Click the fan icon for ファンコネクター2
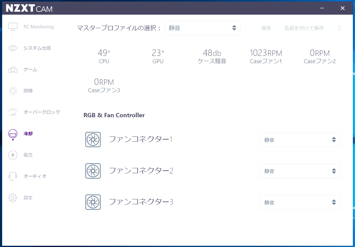The image size is (355, 247). (x=93, y=171)
